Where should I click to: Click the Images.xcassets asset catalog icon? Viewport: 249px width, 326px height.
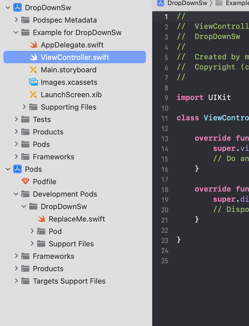pos(33,82)
